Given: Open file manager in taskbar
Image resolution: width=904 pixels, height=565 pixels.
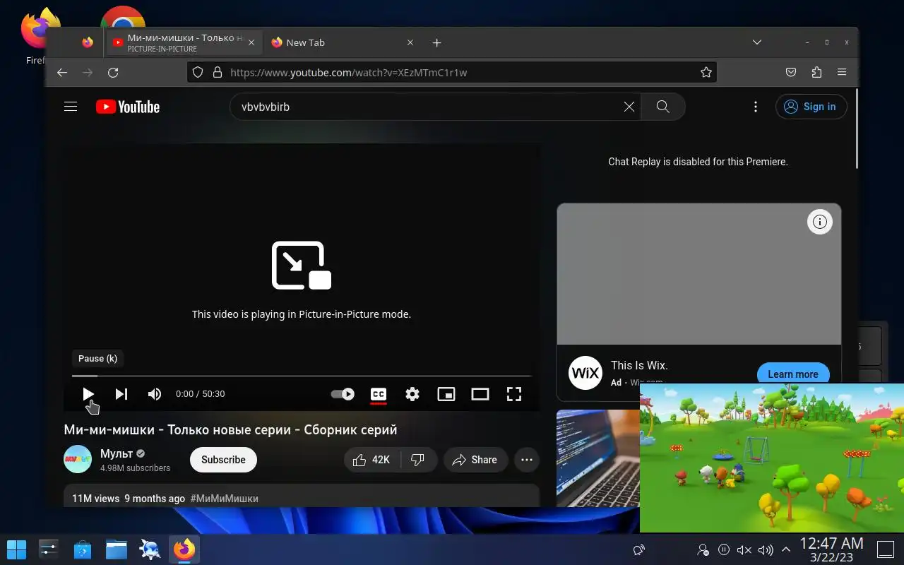Looking at the screenshot, I should [x=117, y=549].
